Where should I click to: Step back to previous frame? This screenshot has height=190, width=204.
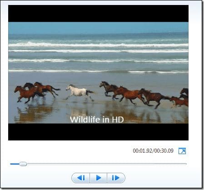click(81, 178)
